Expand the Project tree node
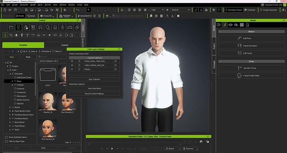 (7, 66)
